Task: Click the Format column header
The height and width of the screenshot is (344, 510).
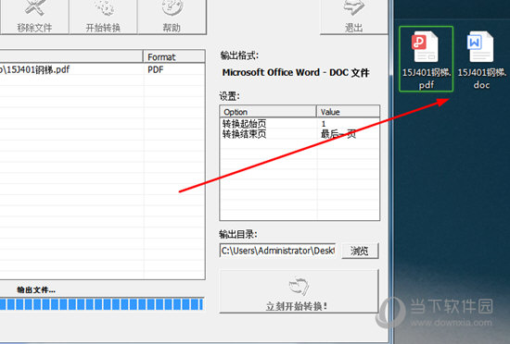Action: [174, 56]
